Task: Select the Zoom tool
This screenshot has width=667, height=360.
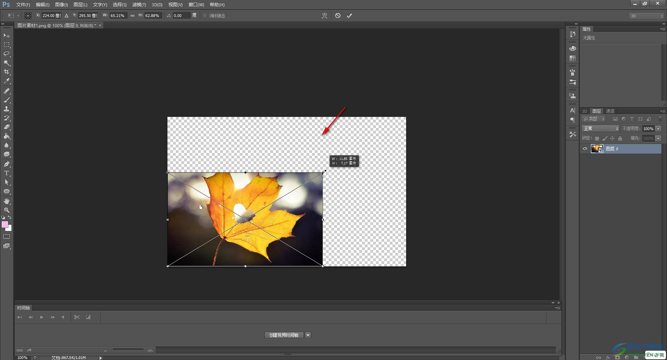Action: click(7, 210)
